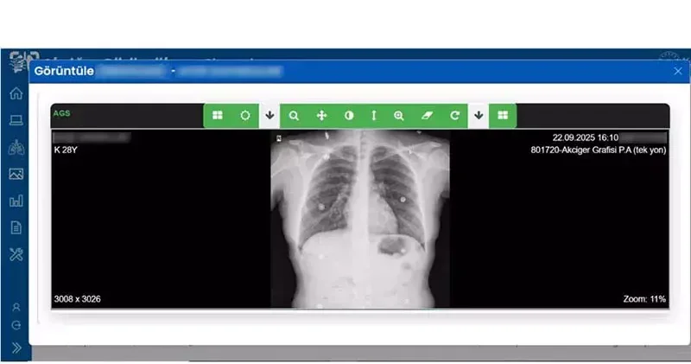Activate the pan (four-arrow move) tool
The height and width of the screenshot is (364, 691).
click(x=321, y=115)
